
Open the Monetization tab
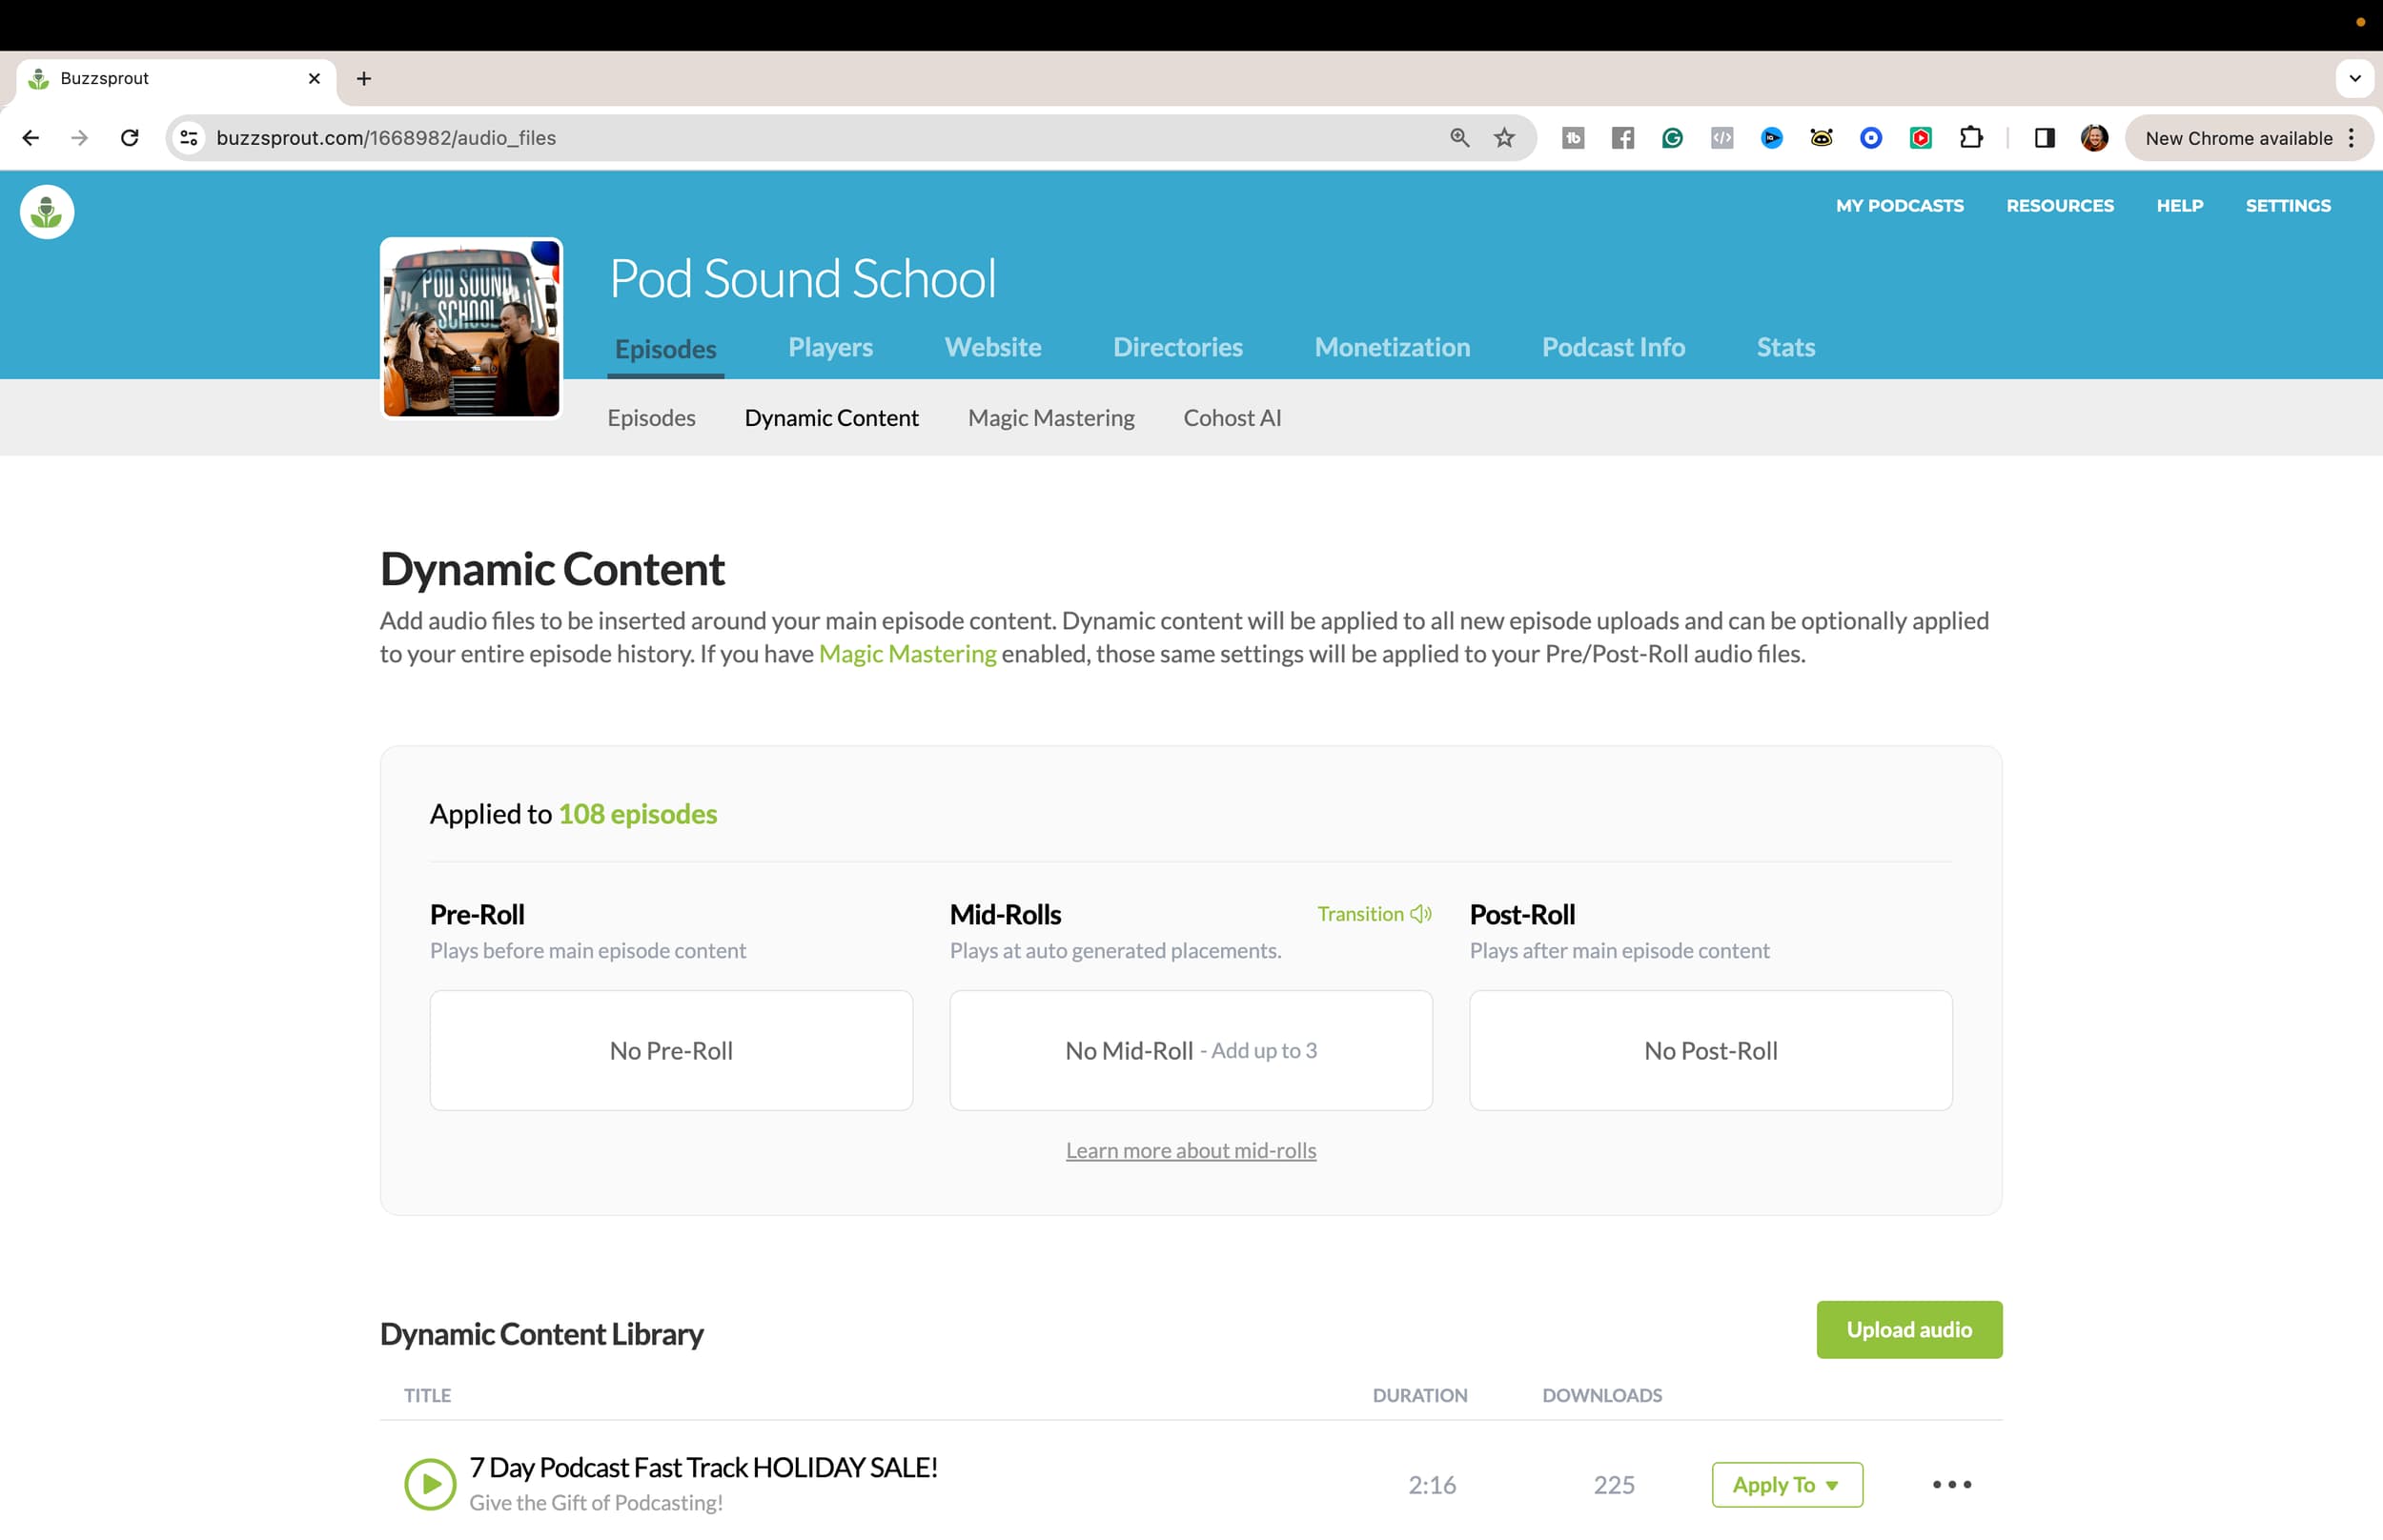1392,347
